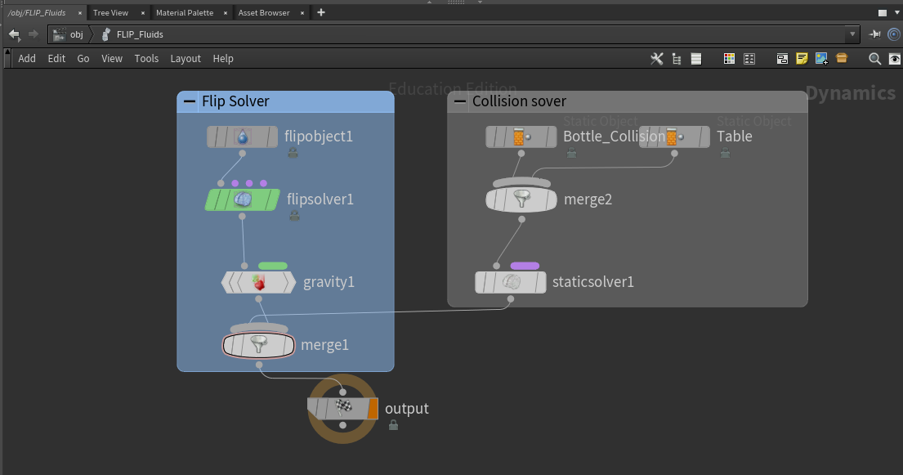Screen dimensions: 903x475
Task: Add a new pane tab with plus
Action: pos(321,13)
